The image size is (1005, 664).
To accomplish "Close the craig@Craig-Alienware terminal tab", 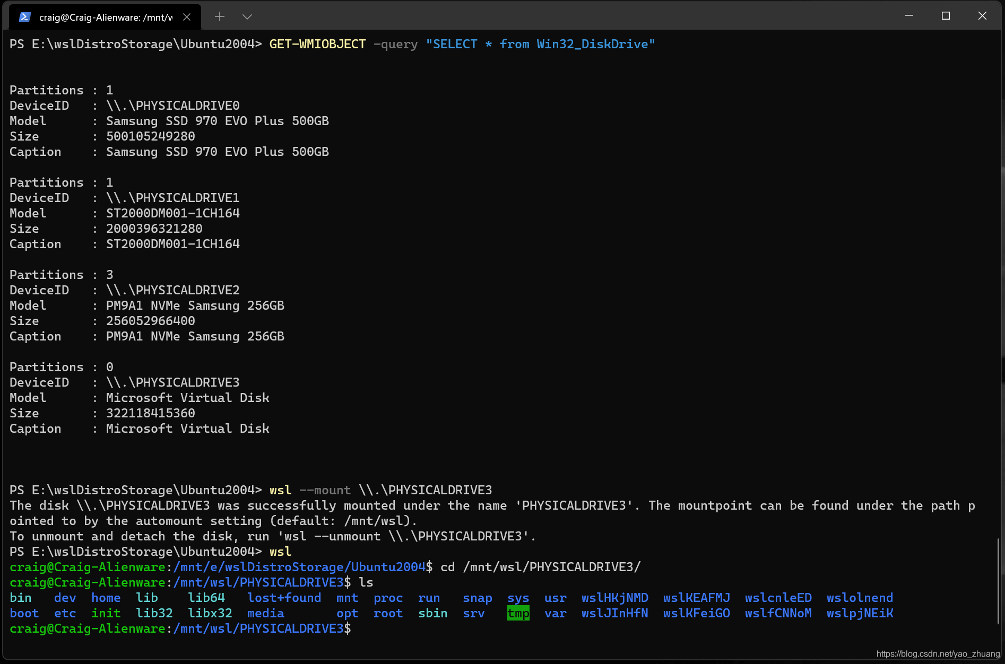I will coord(187,17).
